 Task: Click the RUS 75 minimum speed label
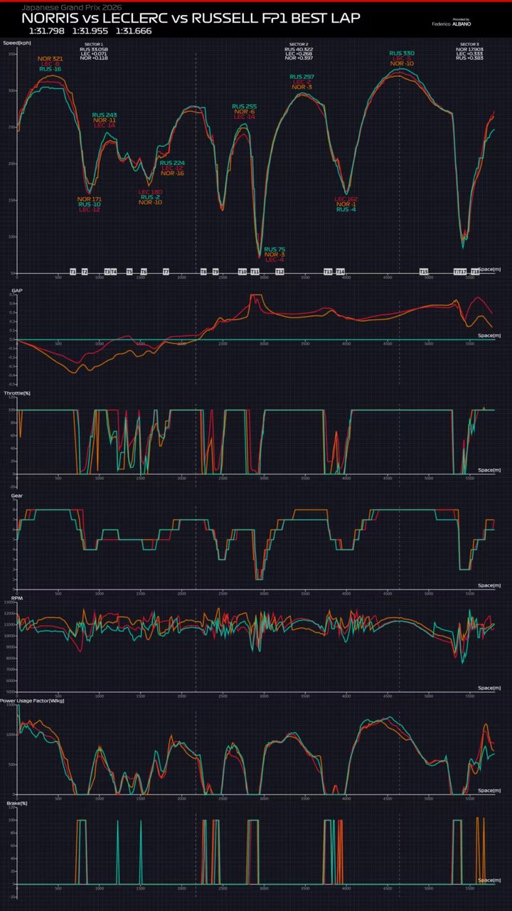274,250
